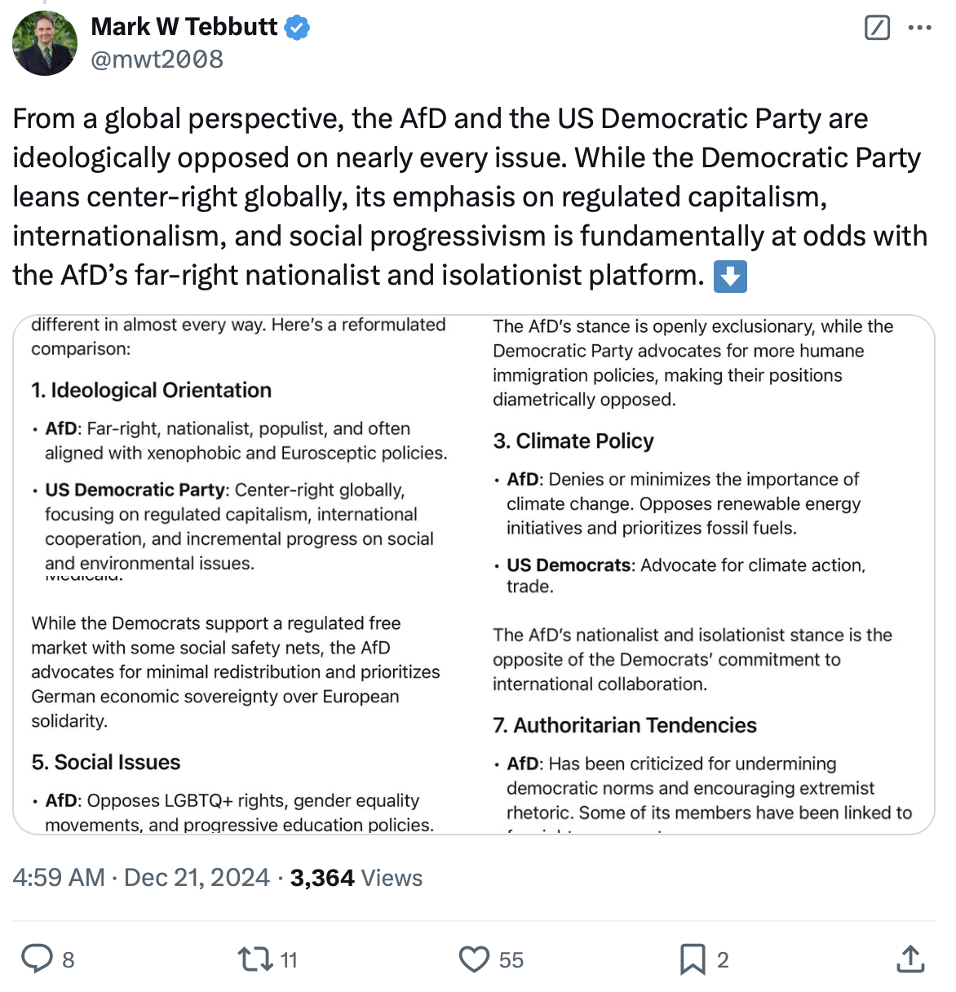Like the tweet with the heart icon
The height and width of the screenshot is (992, 956).
pos(474,959)
